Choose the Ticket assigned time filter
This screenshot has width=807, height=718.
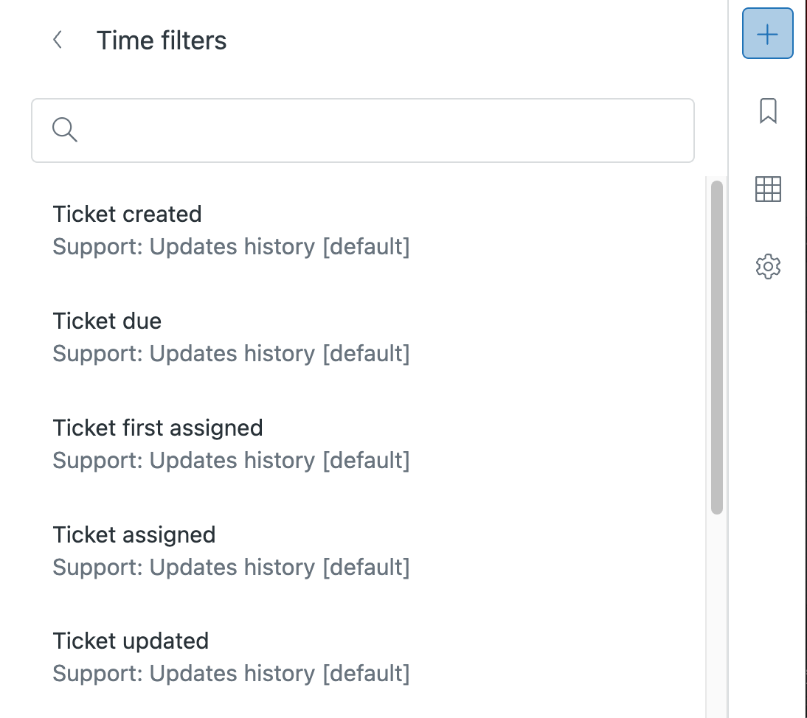click(x=134, y=534)
